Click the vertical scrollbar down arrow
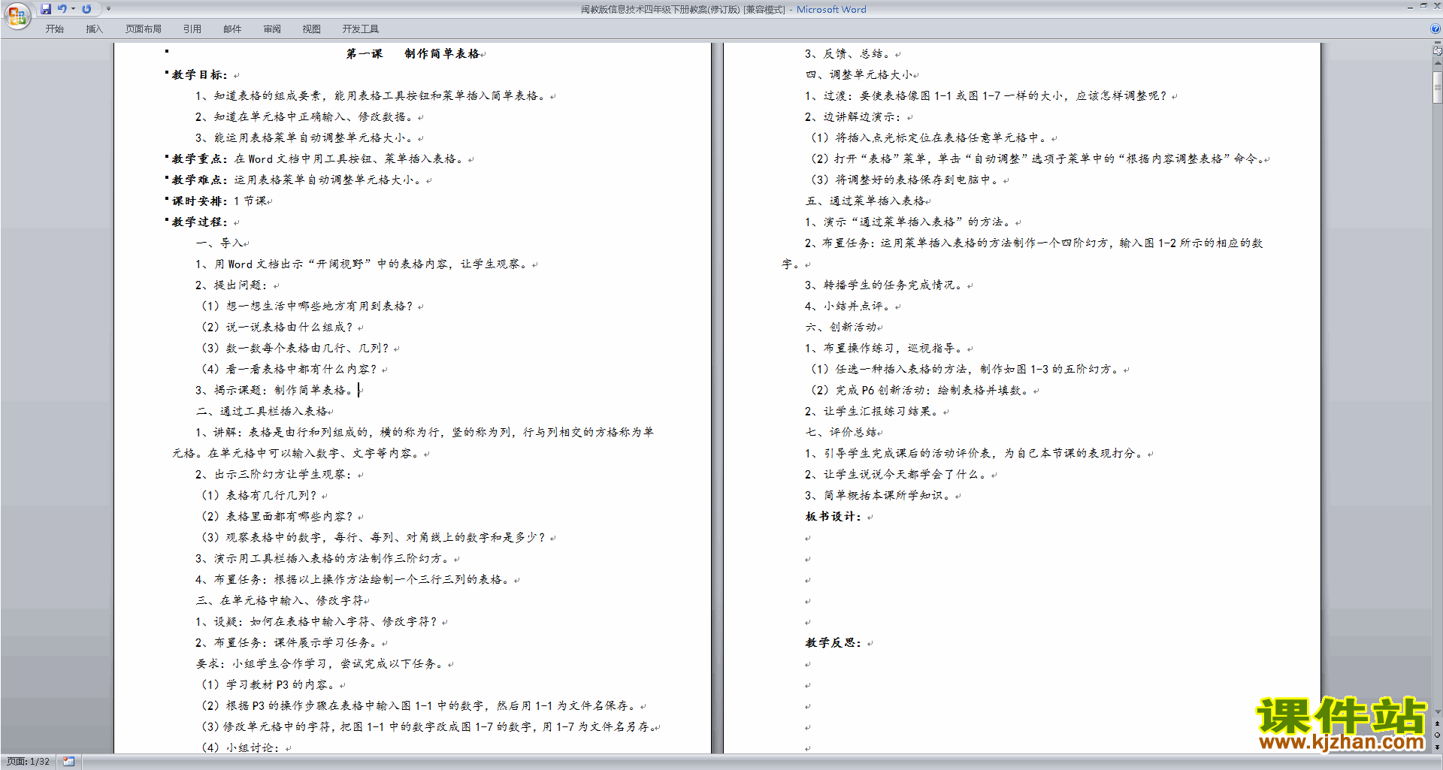 coord(1437,712)
